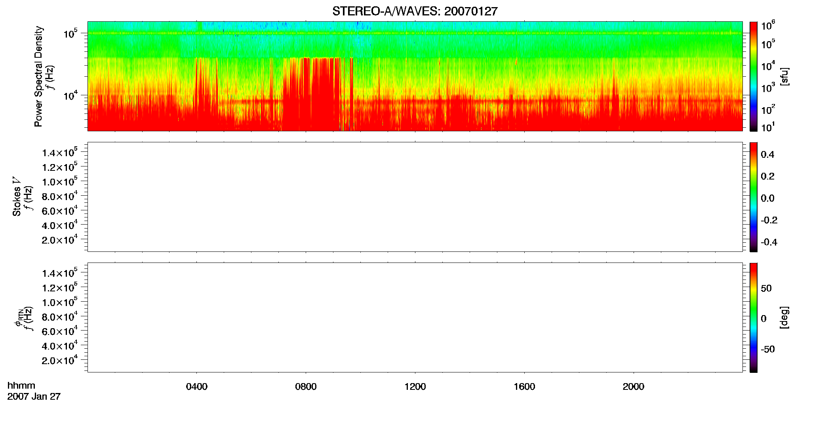Click the Stokes V color bar
The width and height of the screenshot is (830, 427).
(753, 197)
